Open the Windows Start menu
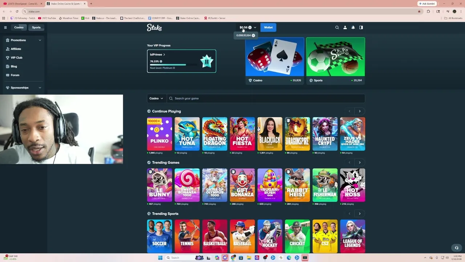Viewport: 465px width, 262px height. (160, 258)
